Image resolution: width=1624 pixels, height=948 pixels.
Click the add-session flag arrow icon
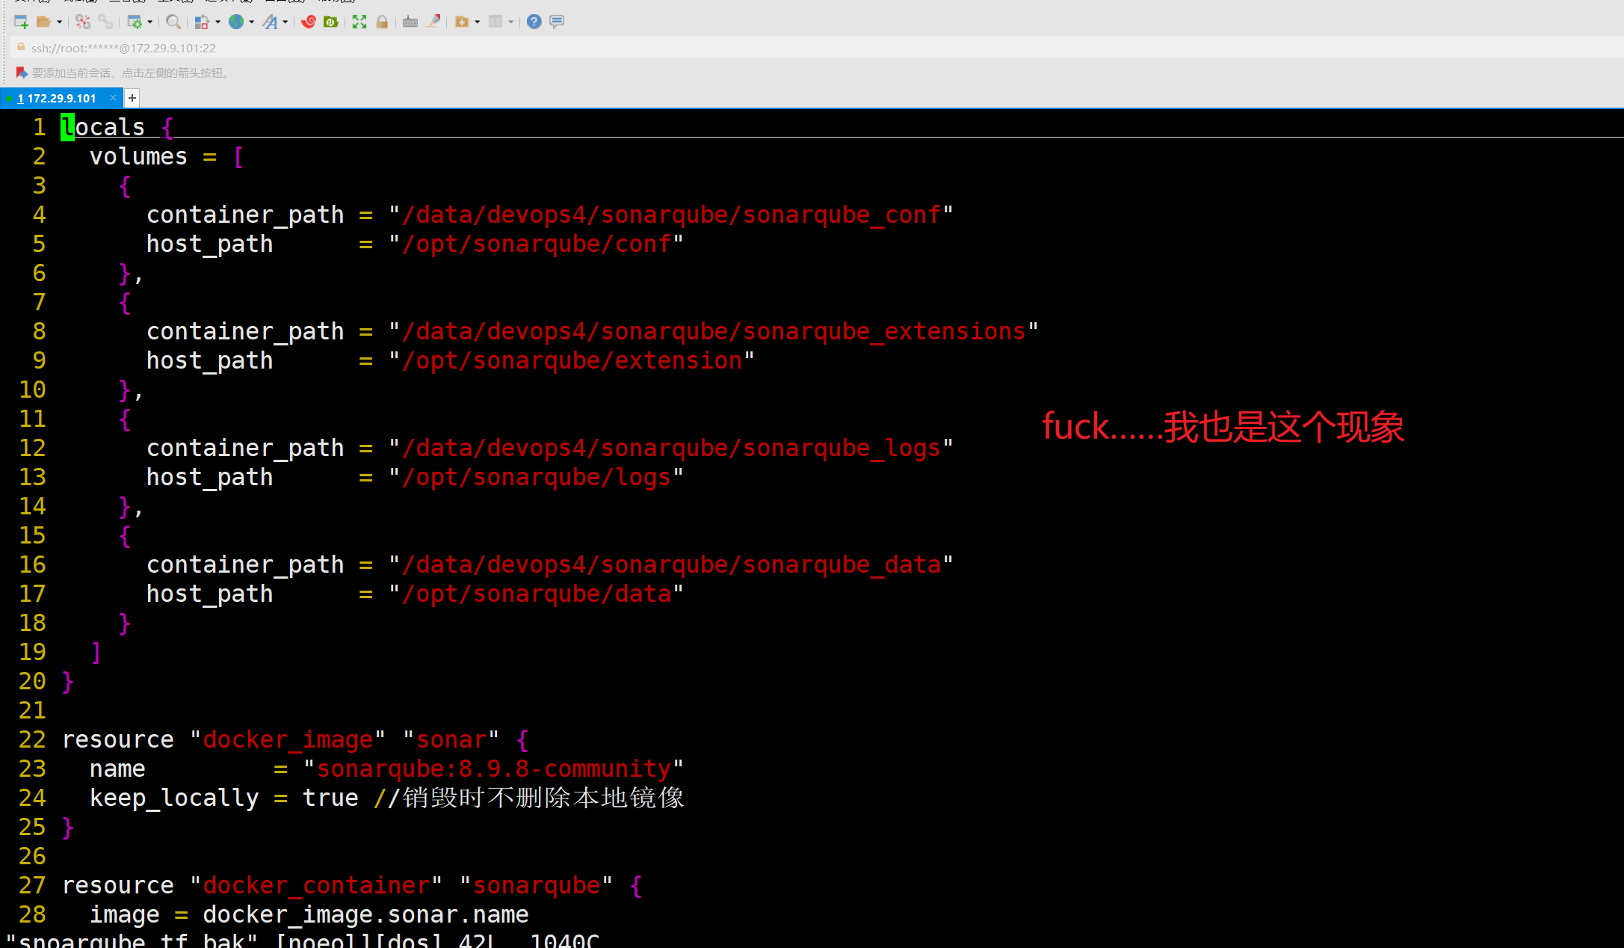(x=22, y=73)
